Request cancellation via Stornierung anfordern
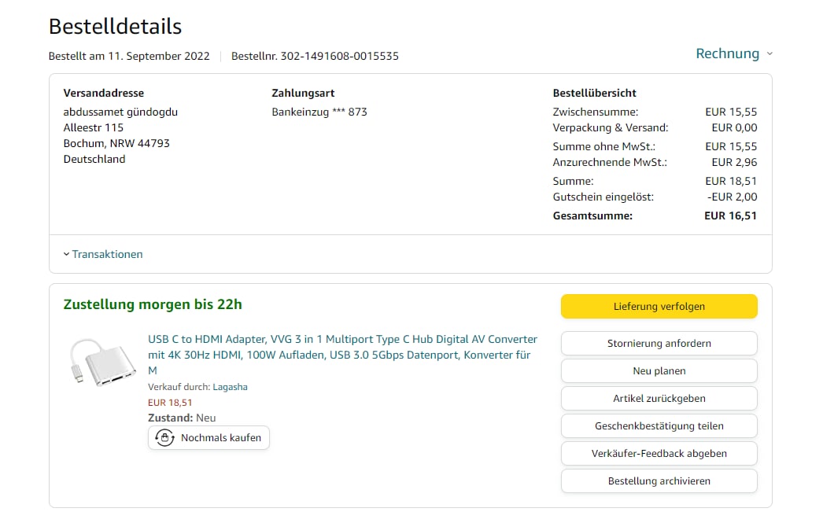Viewport: 823px width, 523px height. pyautogui.click(x=659, y=344)
